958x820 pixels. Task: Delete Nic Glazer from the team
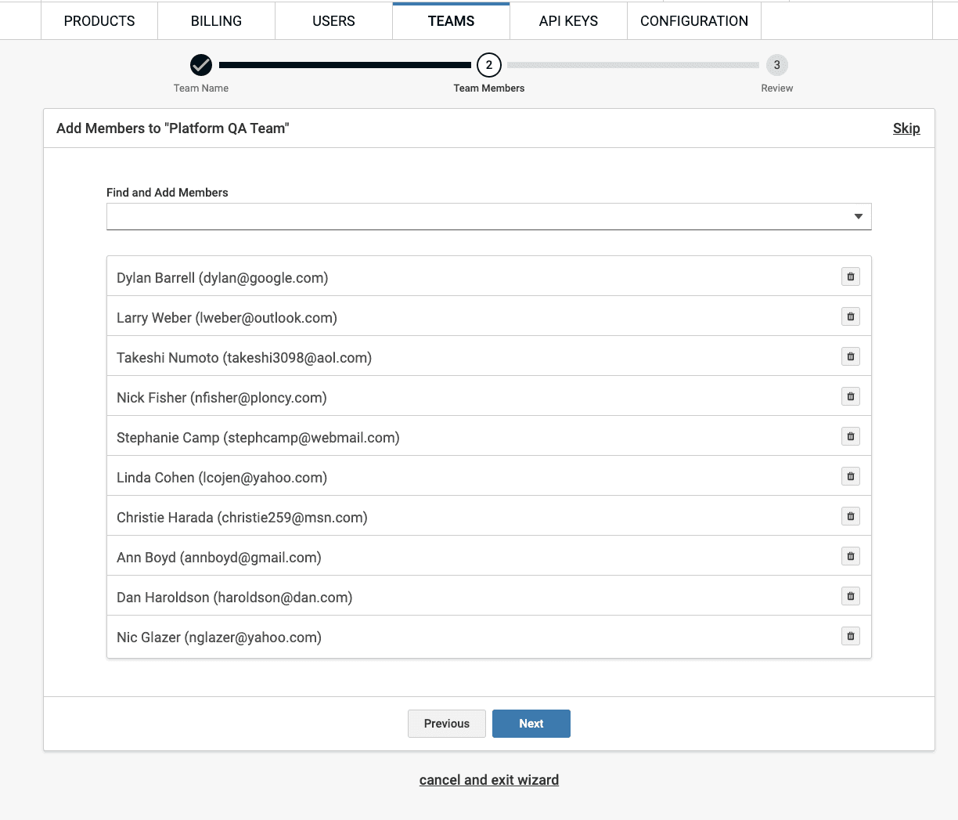(850, 636)
